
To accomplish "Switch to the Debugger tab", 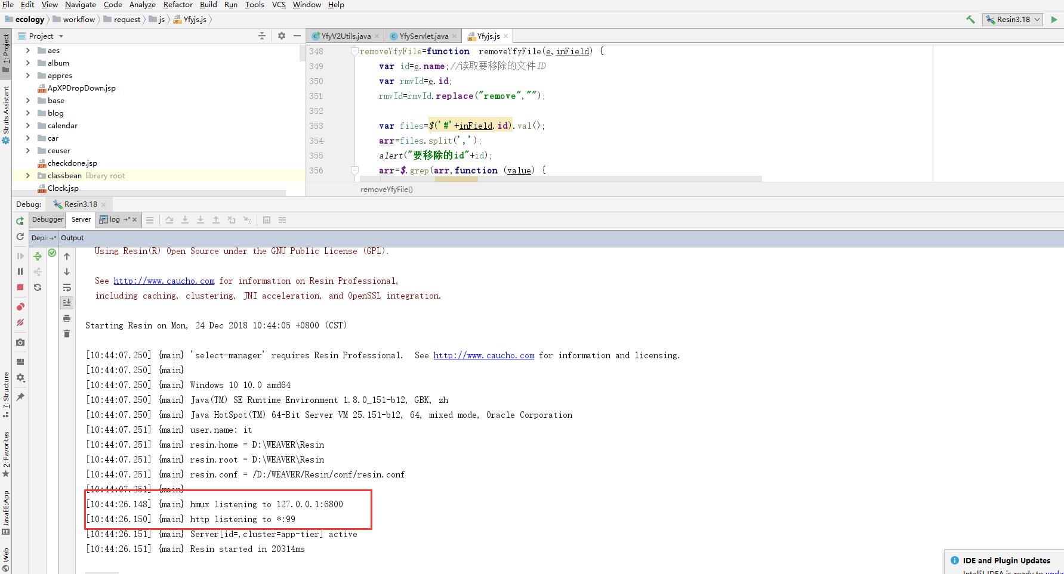I will coord(47,219).
